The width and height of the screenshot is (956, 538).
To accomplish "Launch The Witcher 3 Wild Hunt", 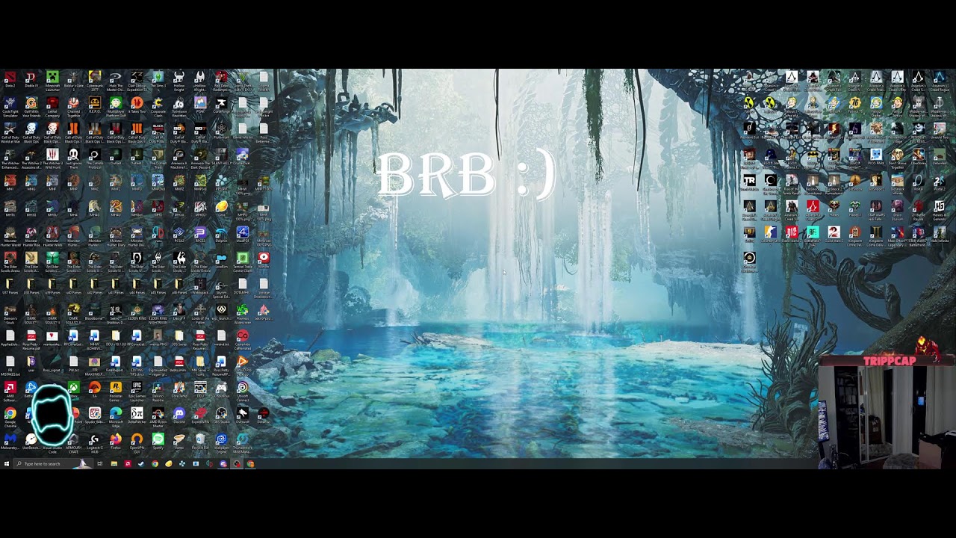I will tap(52, 158).
